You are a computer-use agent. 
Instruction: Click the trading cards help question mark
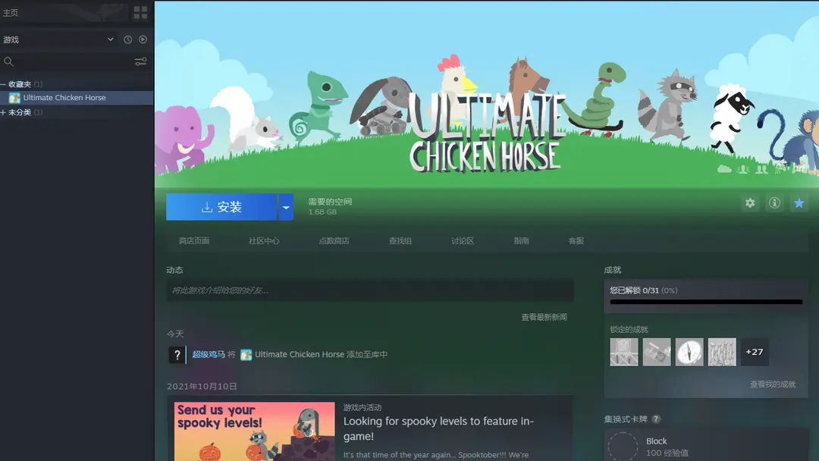[x=656, y=419]
